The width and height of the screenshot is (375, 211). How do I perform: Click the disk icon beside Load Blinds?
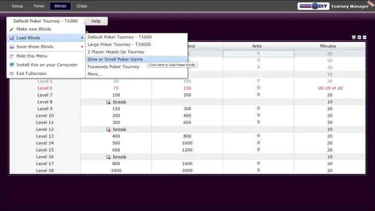11,38
